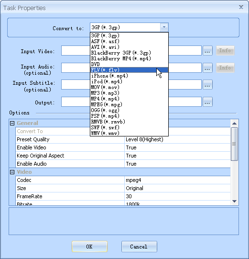Click the Output path field

(x=131, y=102)
